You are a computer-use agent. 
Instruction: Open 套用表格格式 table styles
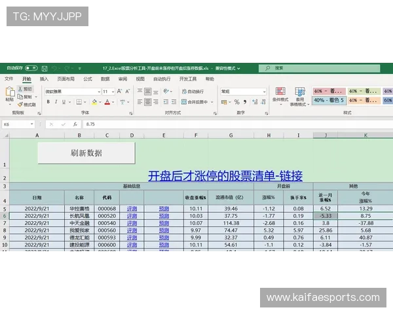click(x=300, y=96)
